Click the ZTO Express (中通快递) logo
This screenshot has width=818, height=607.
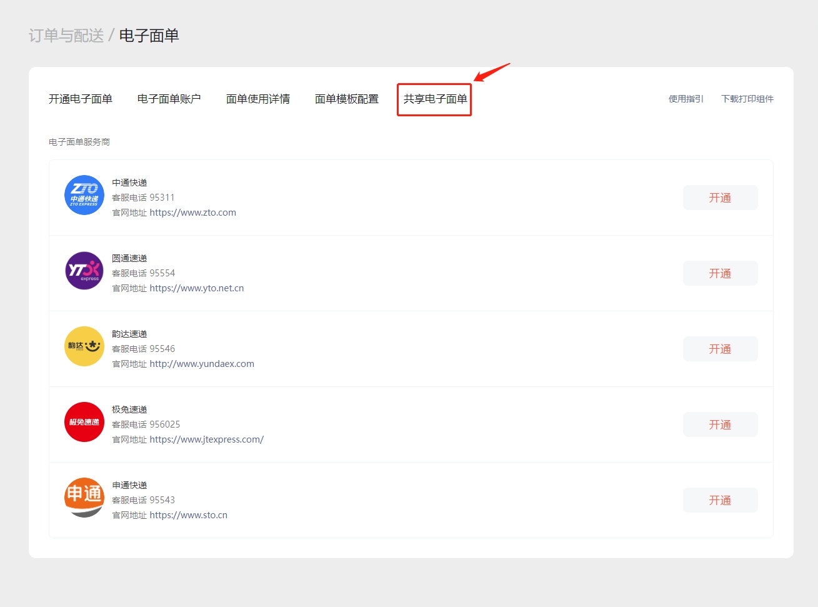84,195
